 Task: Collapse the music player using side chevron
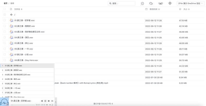pyautogui.click(x=56, y=102)
